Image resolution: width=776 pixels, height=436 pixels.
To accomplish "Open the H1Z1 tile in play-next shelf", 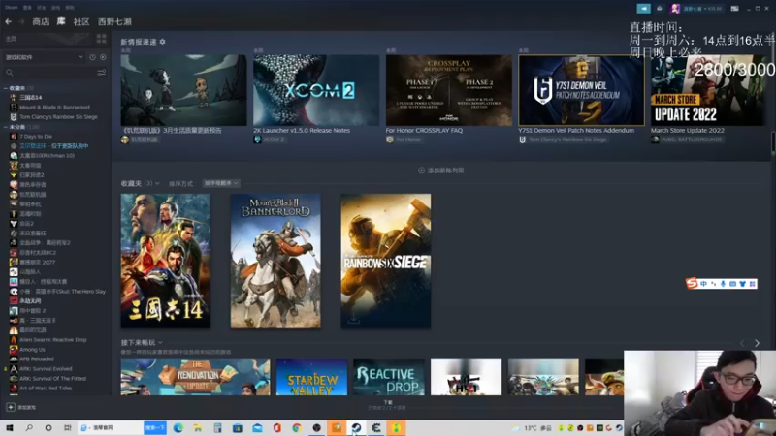I will pyautogui.click(x=467, y=377).
